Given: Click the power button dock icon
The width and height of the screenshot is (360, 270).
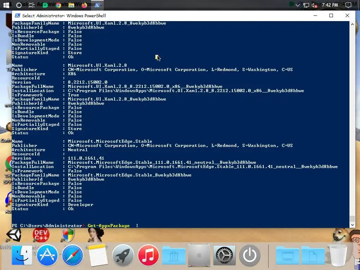Looking at the screenshot, I should coord(250,255).
